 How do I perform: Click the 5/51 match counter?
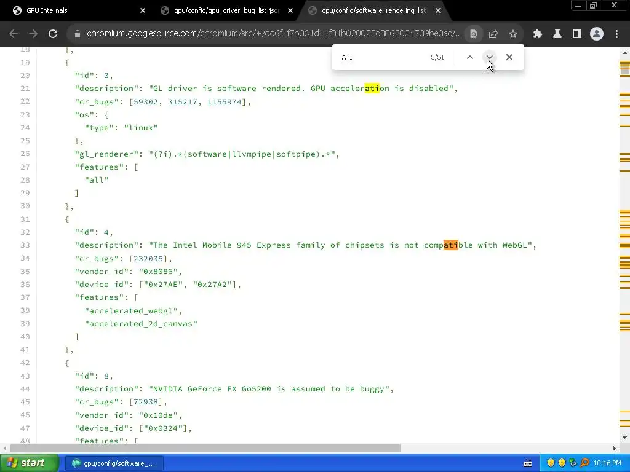437,57
